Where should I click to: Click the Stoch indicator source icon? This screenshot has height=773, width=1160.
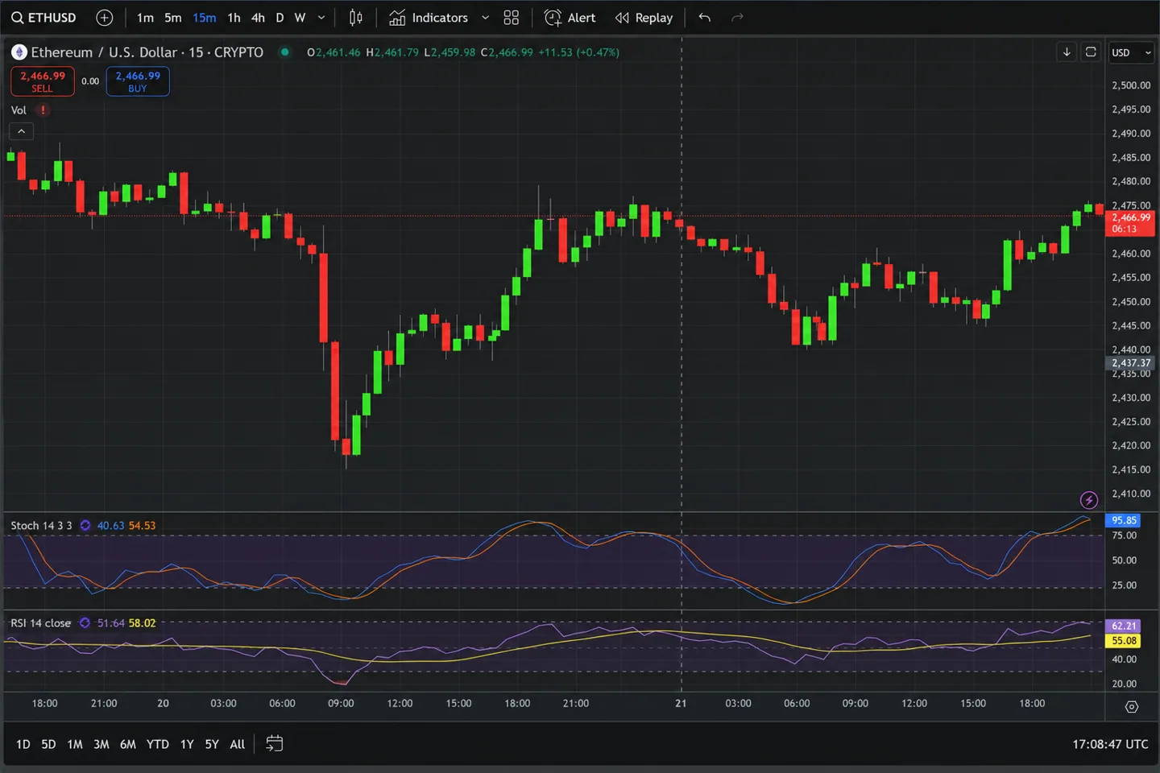pyautogui.click(x=85, y=526)
